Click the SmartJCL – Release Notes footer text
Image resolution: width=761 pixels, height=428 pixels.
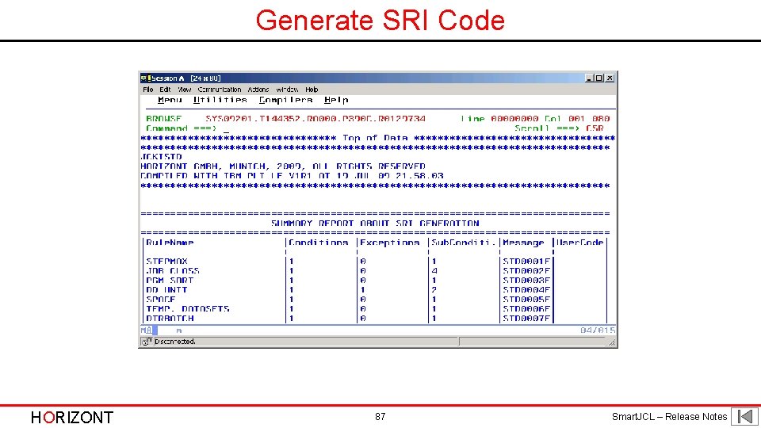coord(669,417)
